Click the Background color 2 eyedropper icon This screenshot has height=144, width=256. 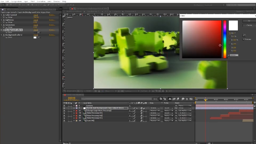[39, 37]
